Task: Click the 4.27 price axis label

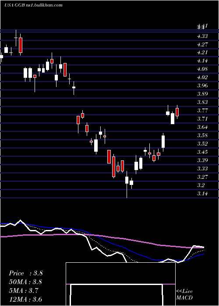Action: click(202, 45)
